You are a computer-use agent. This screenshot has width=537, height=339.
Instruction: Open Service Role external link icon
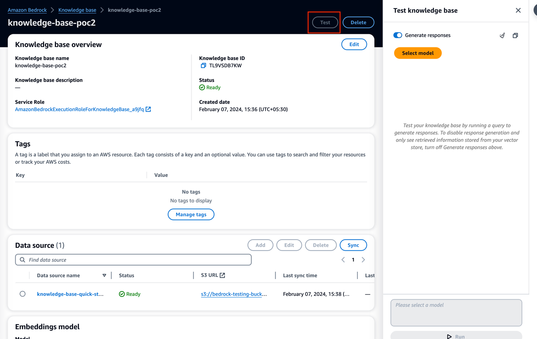click(148, 109)
